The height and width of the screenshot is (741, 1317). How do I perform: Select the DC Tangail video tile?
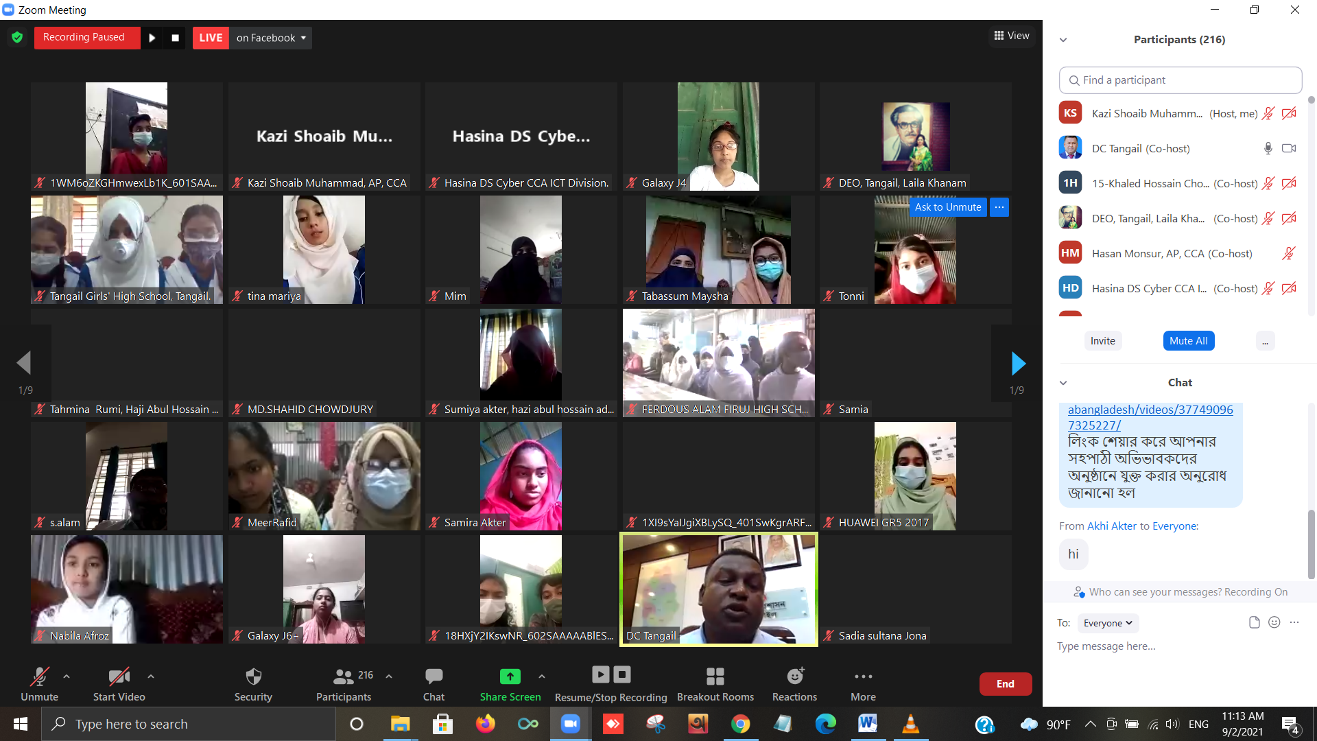point(719,589)
